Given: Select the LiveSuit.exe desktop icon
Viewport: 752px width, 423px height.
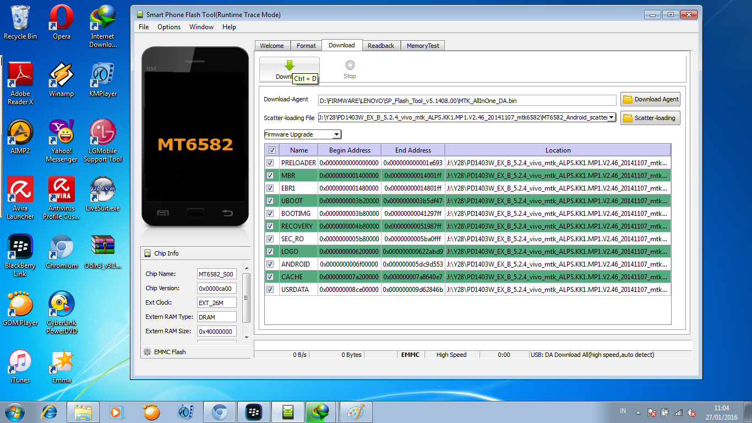Looking at the screenshot, I should click(102, 194).
